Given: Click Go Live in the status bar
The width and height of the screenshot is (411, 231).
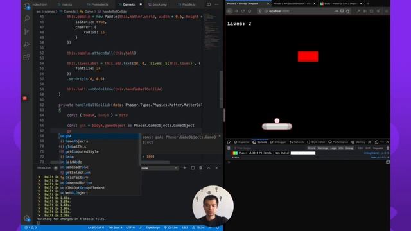Looking at the screenshot, I should click(x=171, y=228).
